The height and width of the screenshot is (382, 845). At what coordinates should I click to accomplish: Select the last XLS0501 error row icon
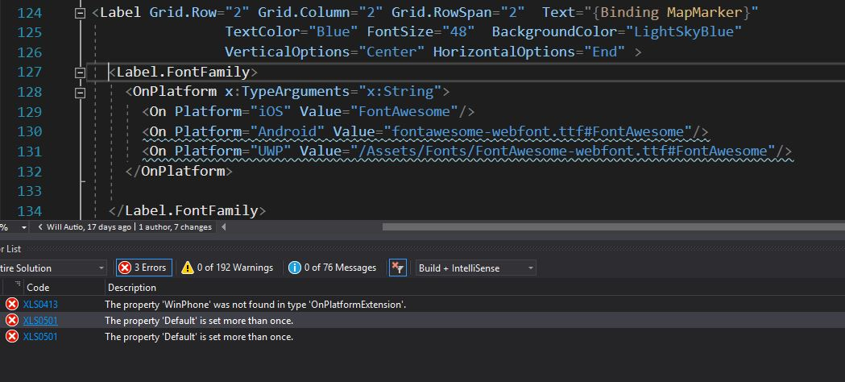12,337
